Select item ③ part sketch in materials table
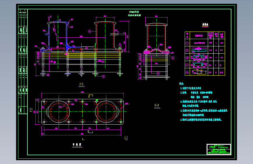 pyautogui.click(x=199, y=57)
